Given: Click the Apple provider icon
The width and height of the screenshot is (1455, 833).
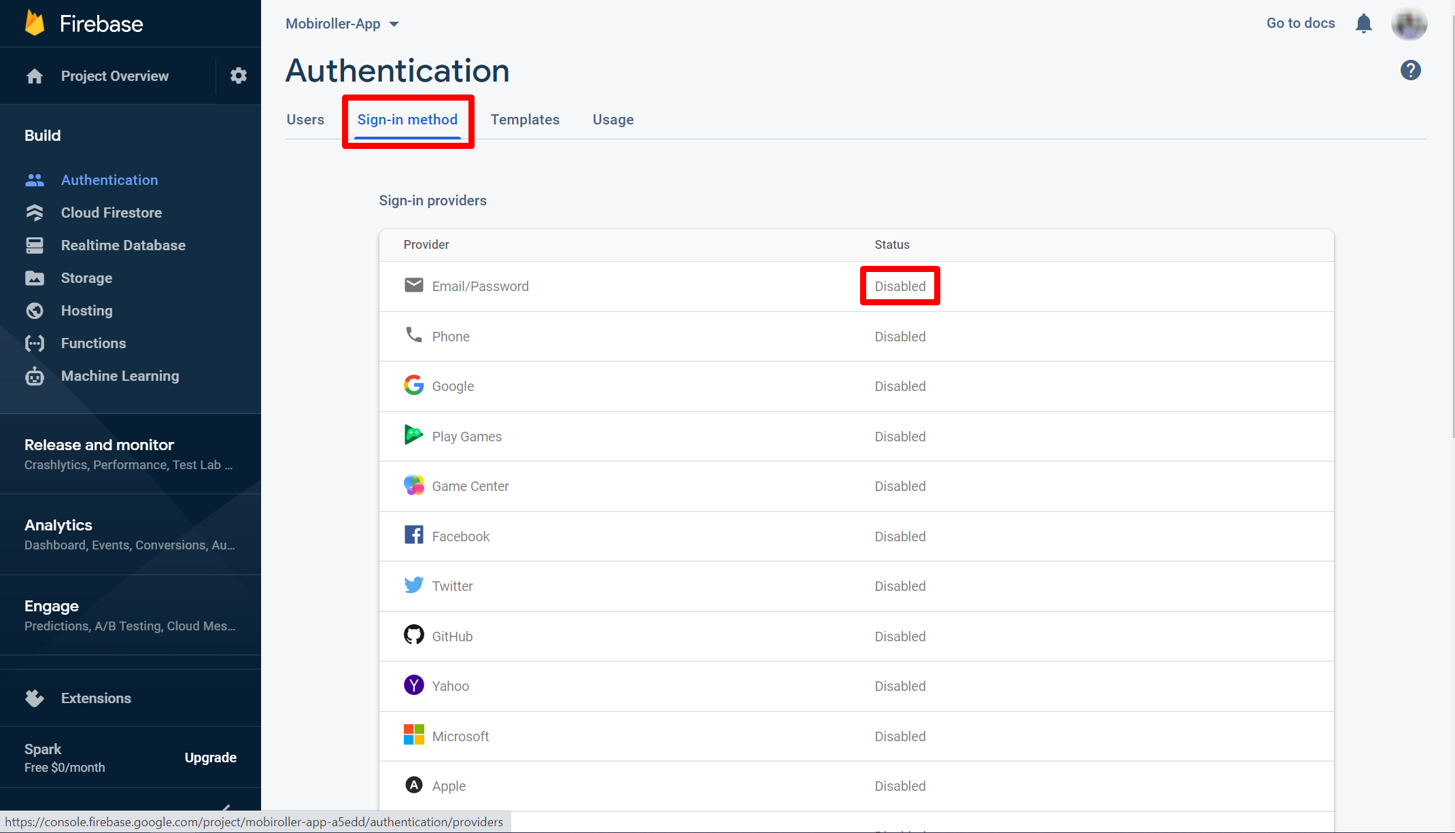Looking at the screenshot, I should click(x=414, y=785).
